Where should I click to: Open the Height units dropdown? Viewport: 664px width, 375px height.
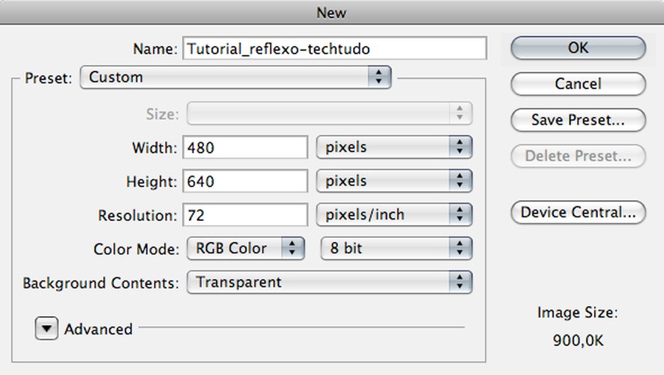(394, 181)
